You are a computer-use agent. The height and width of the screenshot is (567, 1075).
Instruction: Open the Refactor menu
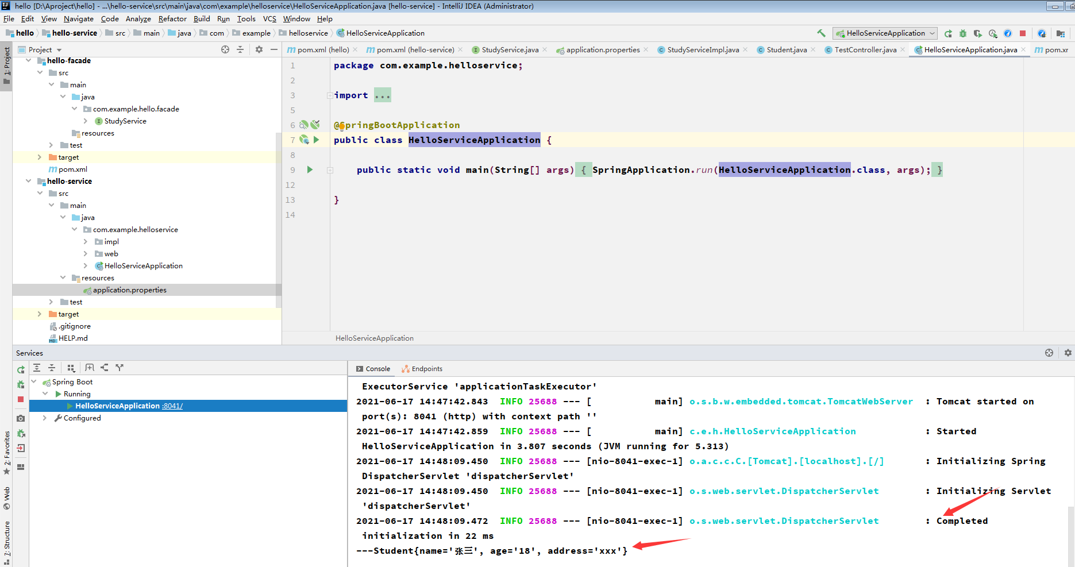[x=172, y=18]
